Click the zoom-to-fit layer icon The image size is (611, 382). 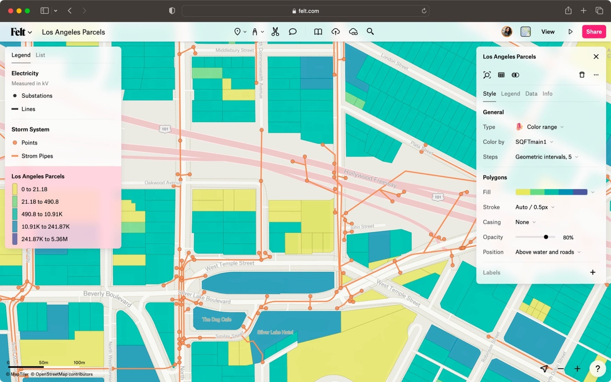click(487, 75)
